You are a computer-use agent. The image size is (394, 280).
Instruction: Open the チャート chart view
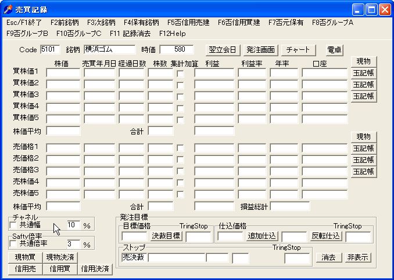[298, 50]
